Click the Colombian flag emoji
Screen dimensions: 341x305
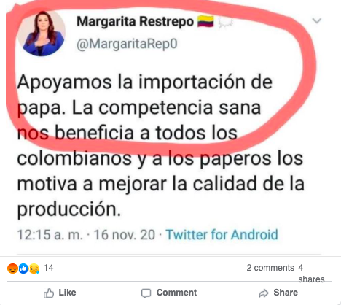[x=205, y=21]
